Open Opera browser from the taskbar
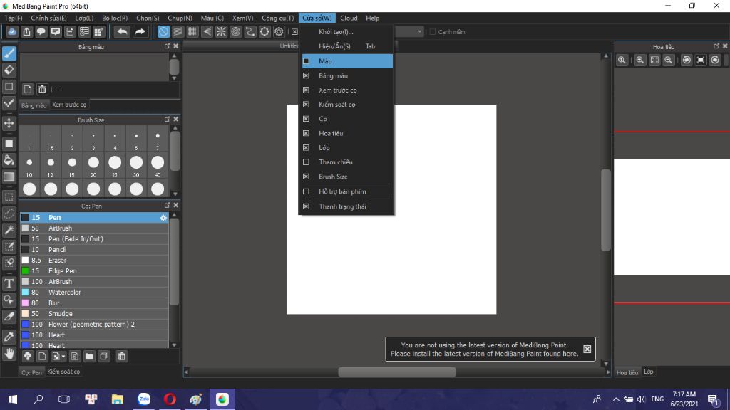730x410 pixels. point(170,399)
